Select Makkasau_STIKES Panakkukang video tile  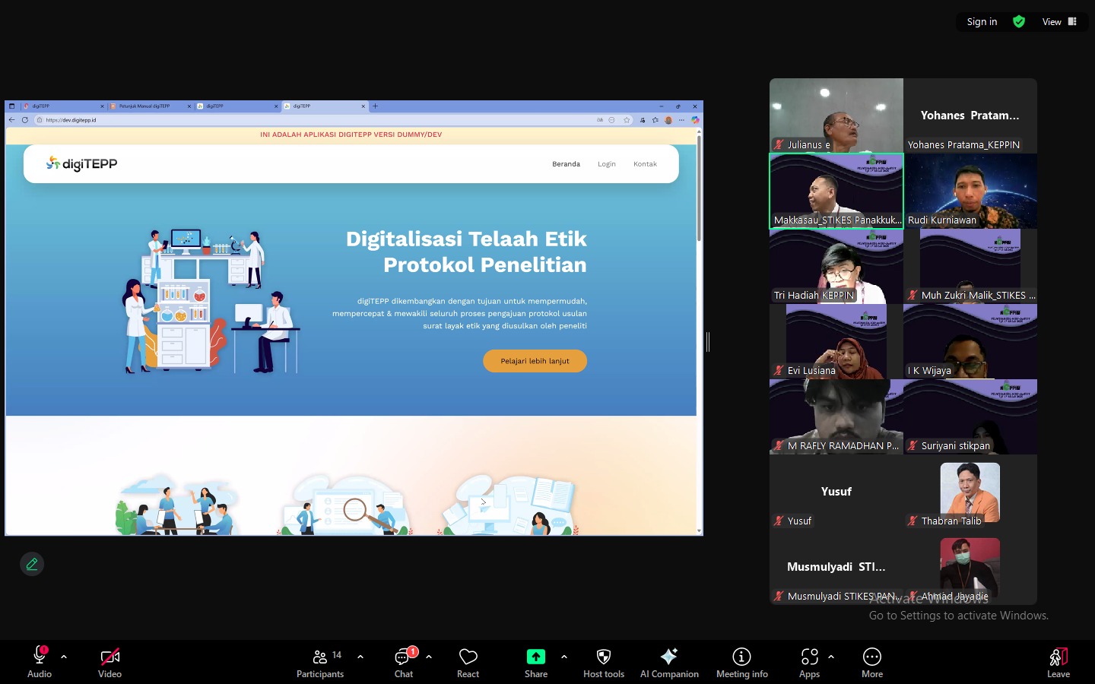pyautogui.click(x=836, y=191)
